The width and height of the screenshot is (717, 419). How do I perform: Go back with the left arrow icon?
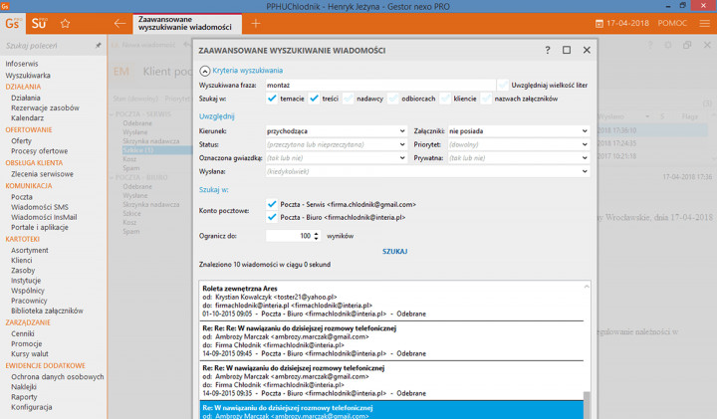tap(120, 22)
